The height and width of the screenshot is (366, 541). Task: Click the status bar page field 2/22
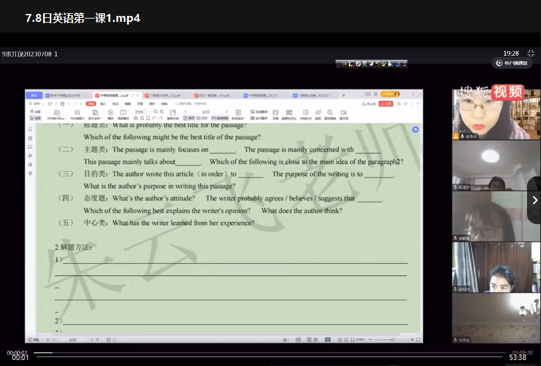[x=72, y=340]
